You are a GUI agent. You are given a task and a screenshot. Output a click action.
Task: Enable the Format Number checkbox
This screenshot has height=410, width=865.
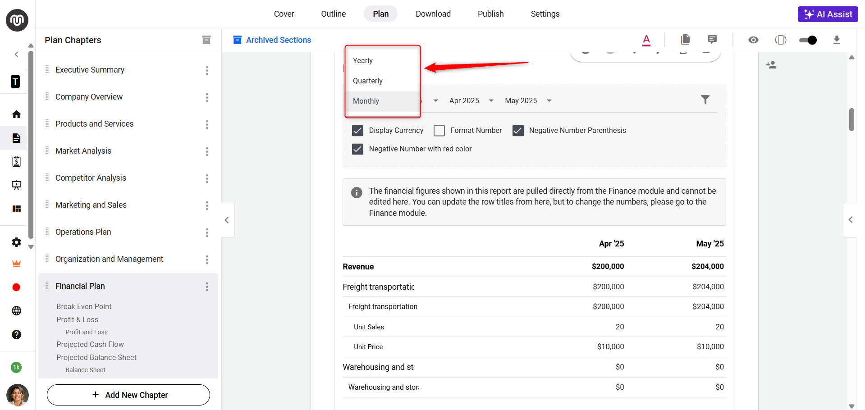tap(439, 131)
